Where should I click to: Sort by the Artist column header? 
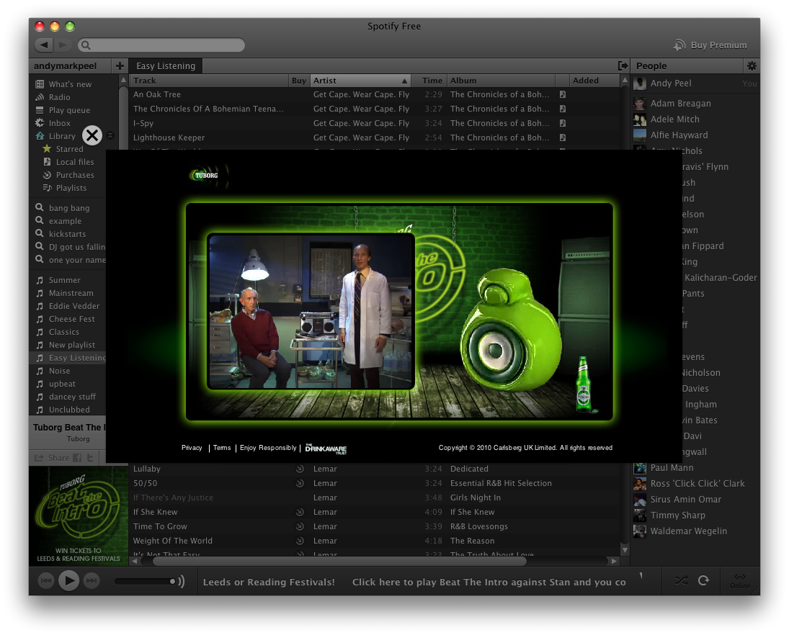coord(360,81)
